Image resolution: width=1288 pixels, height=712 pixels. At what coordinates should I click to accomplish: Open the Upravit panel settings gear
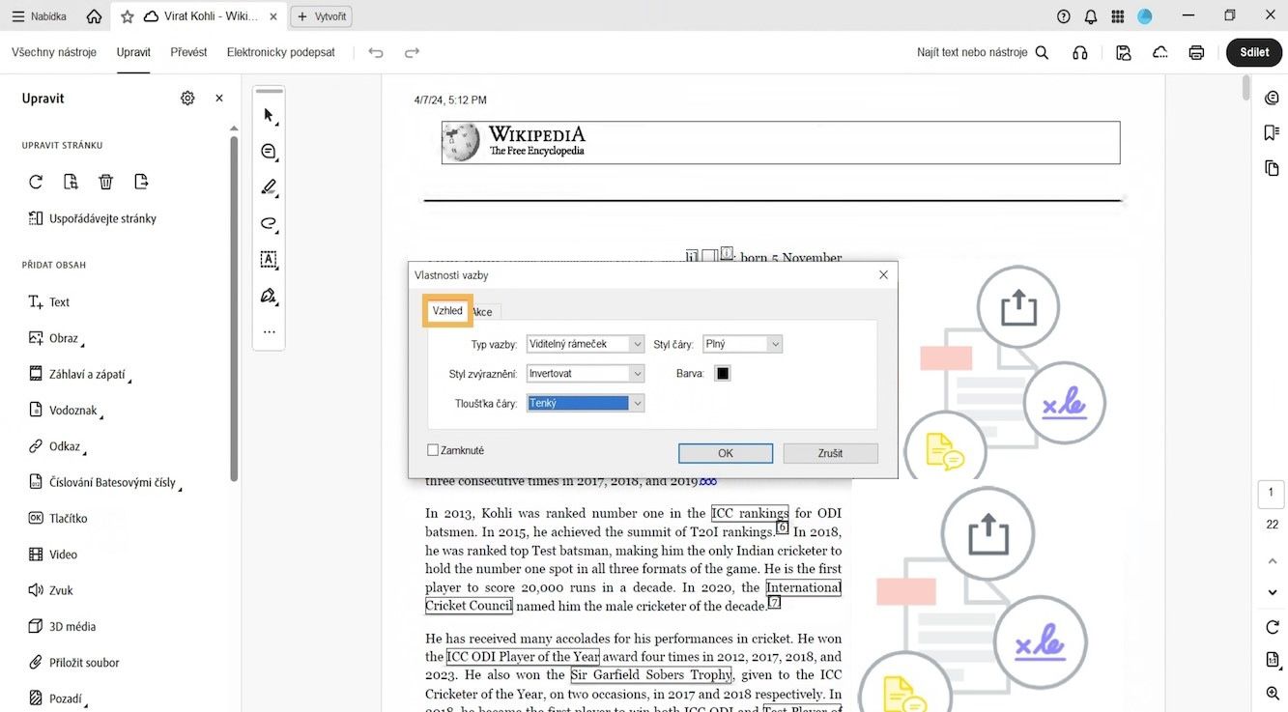point(187,98)
